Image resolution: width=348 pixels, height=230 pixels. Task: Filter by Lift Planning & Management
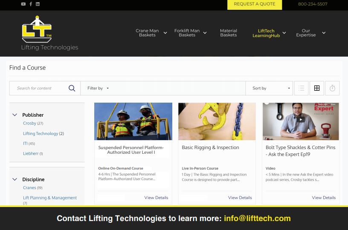[50, 198]
